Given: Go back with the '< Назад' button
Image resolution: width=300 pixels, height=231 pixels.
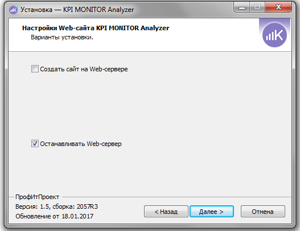Looking at the screenshot, I should click(166, 212).
